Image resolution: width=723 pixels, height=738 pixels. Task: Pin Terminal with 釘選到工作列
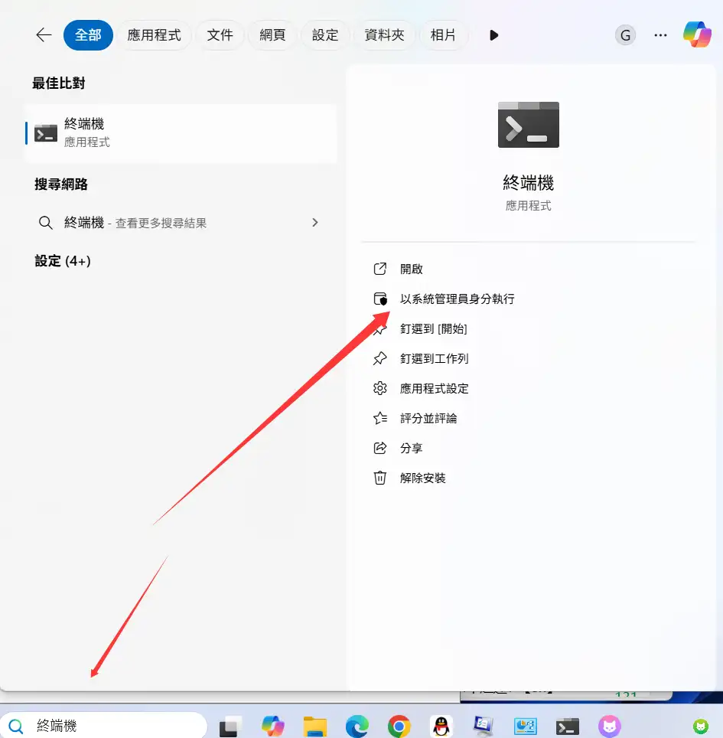click(x=434, y=359)
